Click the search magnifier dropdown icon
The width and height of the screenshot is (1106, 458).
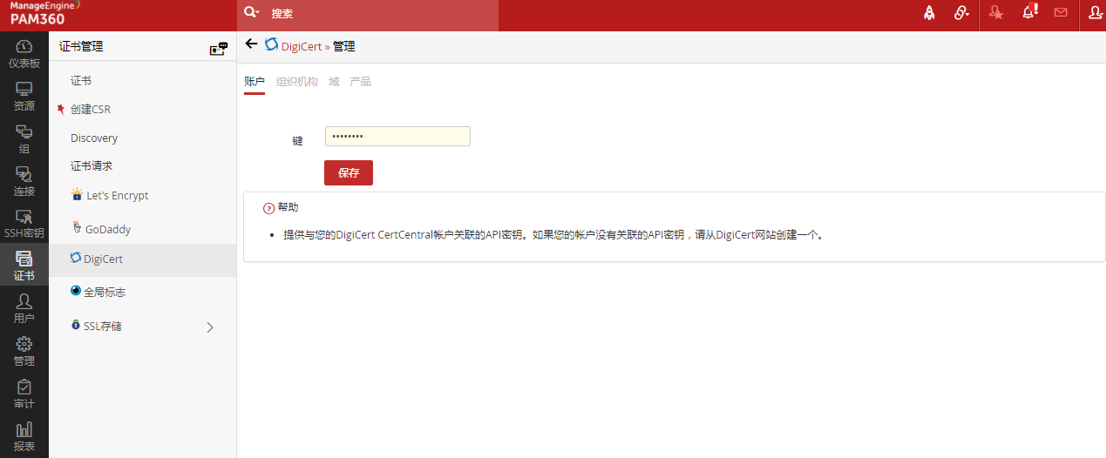click(251, 12)
